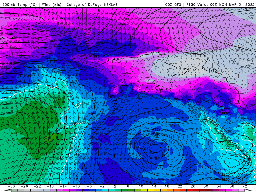Click the 42 colorbar label
The image size is (256, 192).
tap(245, 186)
